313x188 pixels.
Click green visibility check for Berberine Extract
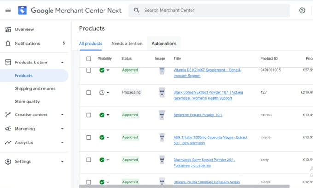click(x=102, y=115)
